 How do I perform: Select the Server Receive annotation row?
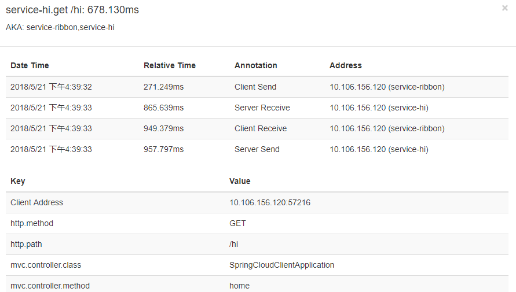click(x=257, y=108)
